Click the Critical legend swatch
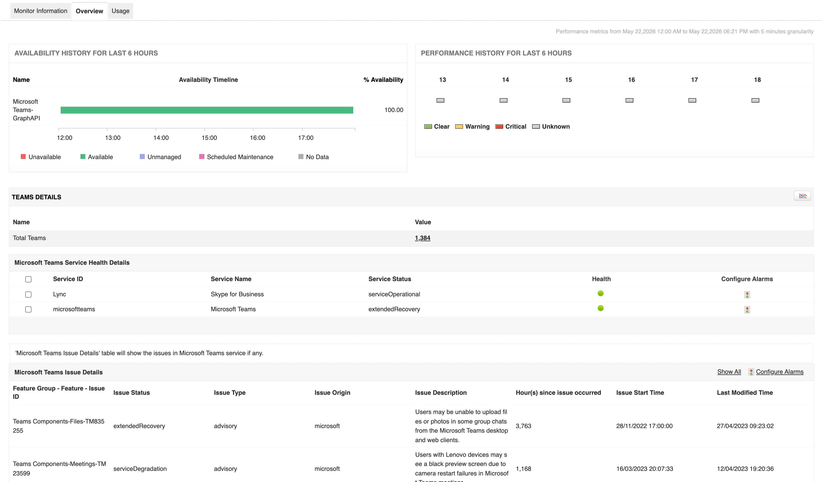This screenshot has height=482, width=827. (499, 126)
